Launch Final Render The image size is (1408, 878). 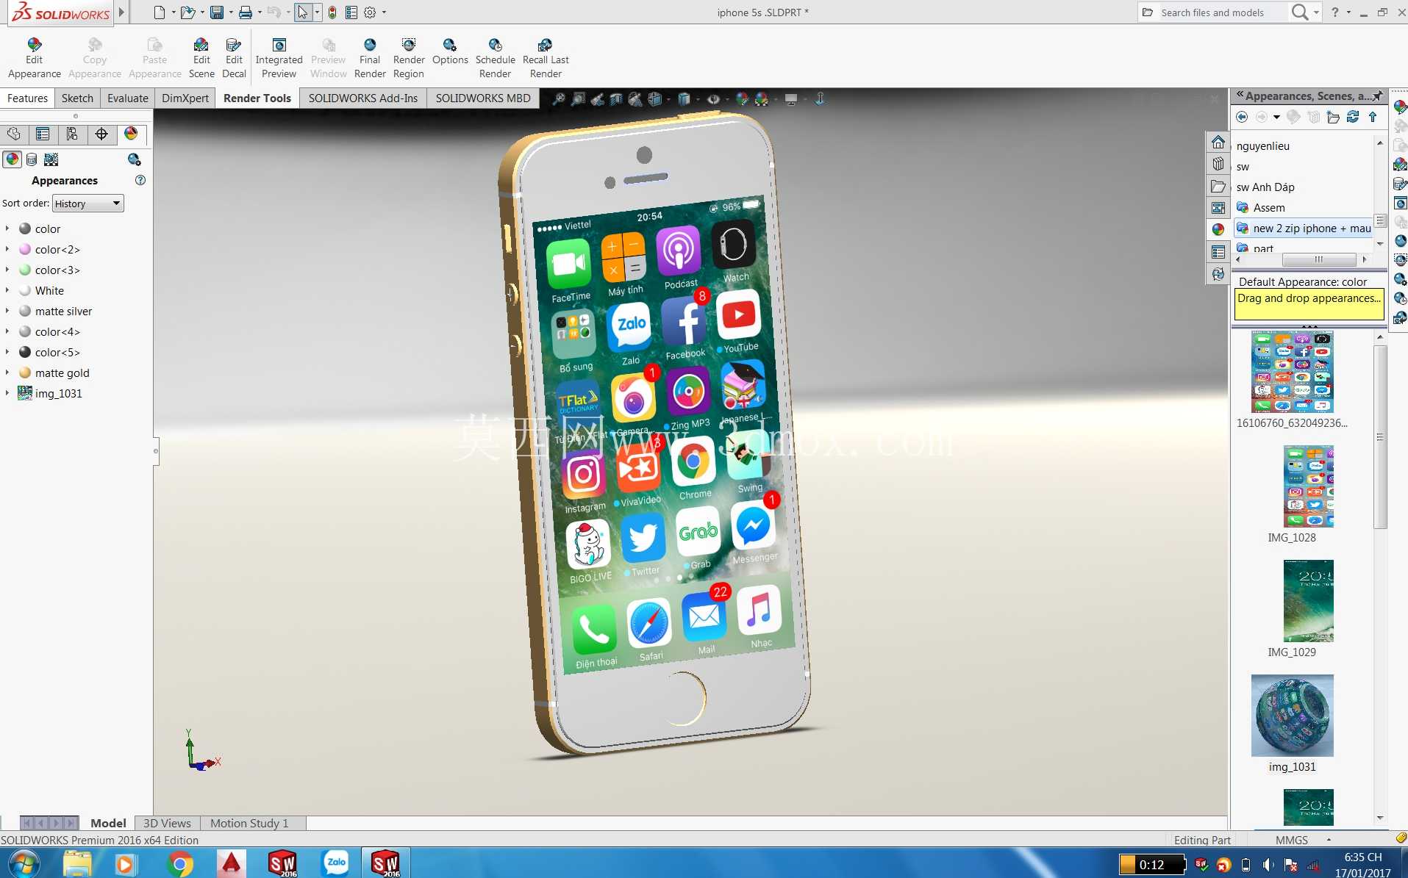tap(370, 58)
